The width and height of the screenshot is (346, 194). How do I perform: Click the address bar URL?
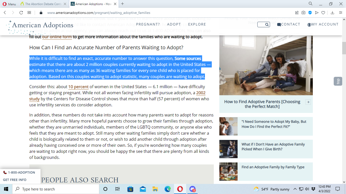99,13
